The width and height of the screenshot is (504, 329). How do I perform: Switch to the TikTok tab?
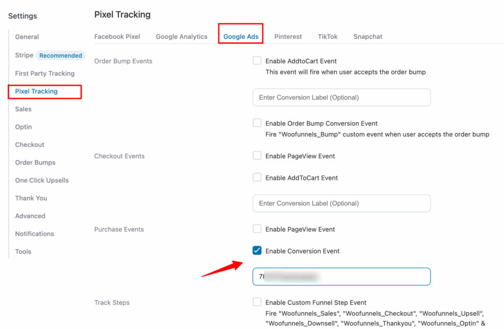tap(327, 36)
